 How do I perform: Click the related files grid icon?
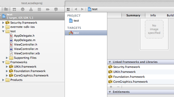[68, 9]
